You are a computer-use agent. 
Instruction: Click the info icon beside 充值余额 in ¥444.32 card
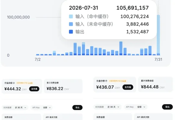coord(14,83)
